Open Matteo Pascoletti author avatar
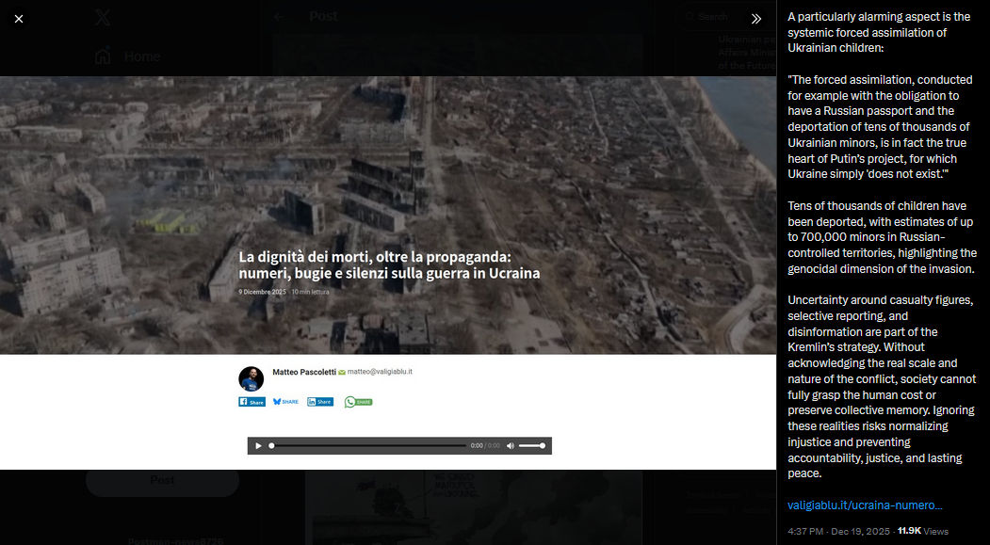990x545 pixels. [251, 379]
